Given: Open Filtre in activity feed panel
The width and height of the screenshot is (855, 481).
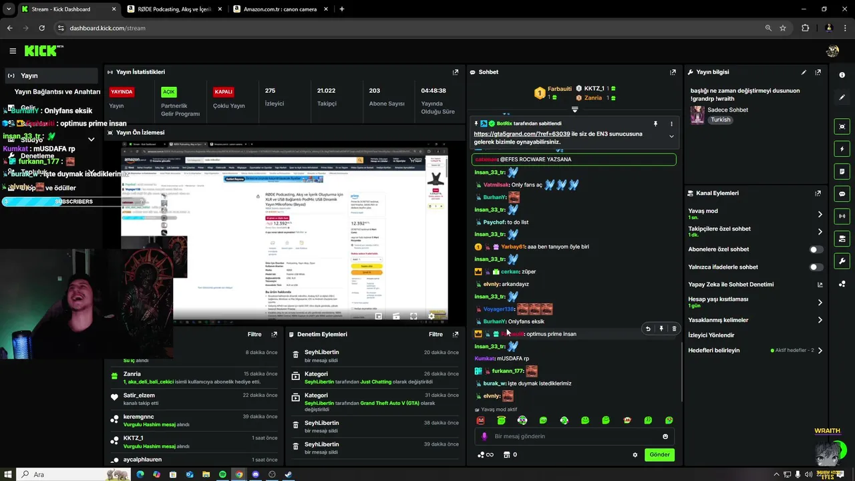Looking at the screenshot, I should 254,334.
